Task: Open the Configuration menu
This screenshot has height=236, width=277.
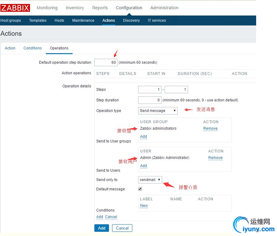Action: coord(129,8)
